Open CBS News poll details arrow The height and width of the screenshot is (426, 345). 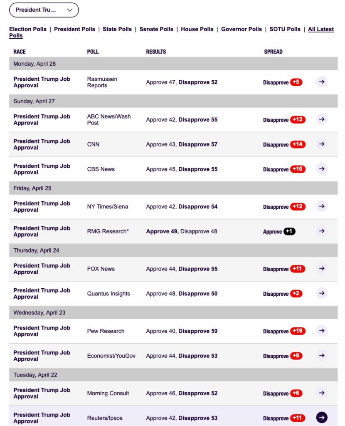pos(322,169)
